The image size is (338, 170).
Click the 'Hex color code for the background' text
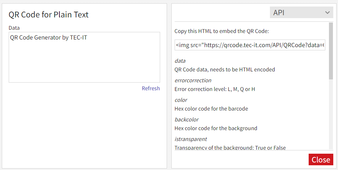click(x=216, y=128)
